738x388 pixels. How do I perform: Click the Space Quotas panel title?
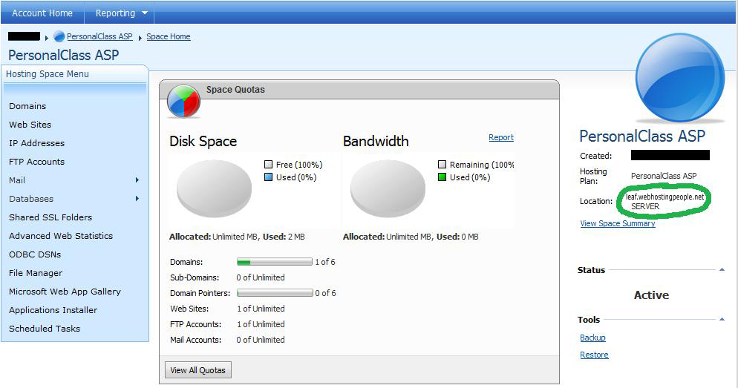click(235, 89)
